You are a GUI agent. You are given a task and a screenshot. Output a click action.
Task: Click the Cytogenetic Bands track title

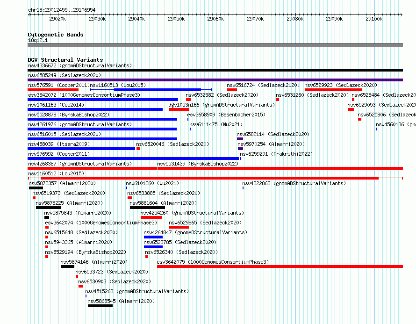coord(56,35)
